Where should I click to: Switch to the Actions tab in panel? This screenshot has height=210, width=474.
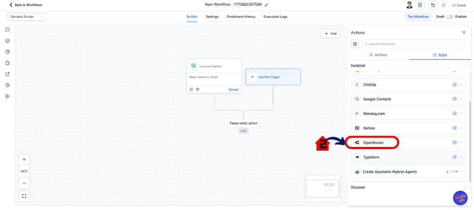click(378, 55)
